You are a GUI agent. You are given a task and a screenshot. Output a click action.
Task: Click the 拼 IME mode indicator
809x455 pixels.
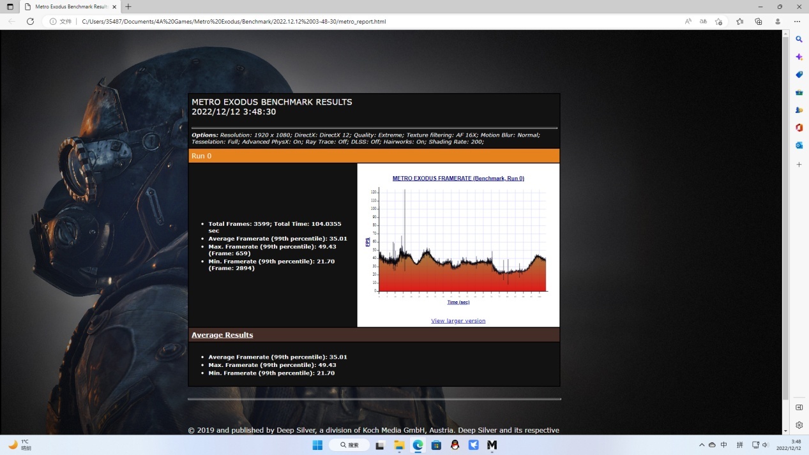click(739, 445)
